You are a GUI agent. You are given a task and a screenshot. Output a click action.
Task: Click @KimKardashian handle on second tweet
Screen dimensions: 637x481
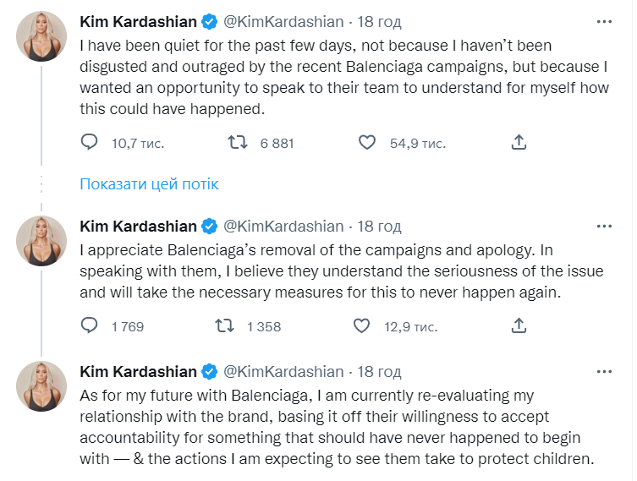tap(283, 227)
